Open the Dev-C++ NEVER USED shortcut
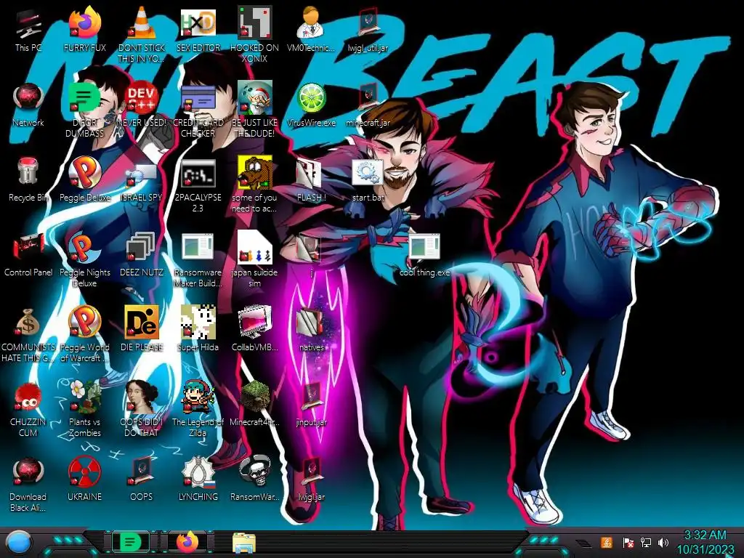 142,98
